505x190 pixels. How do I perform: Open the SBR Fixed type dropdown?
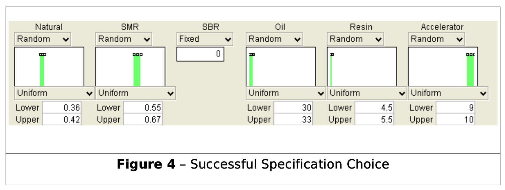205,39
